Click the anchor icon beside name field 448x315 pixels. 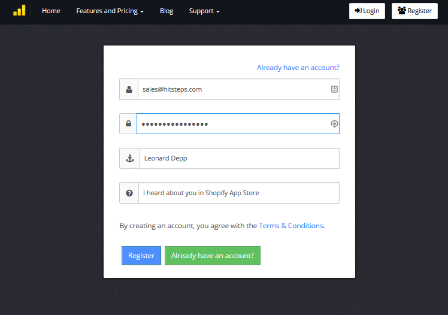click(130, 158)
